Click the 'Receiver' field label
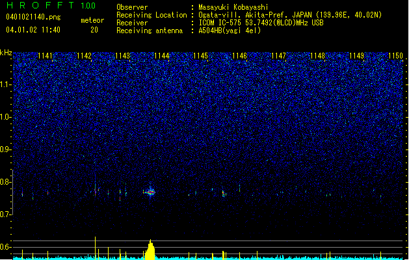 [132, 23]
